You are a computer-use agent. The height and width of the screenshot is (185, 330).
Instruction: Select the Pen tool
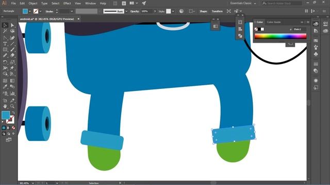click(5, 38)
